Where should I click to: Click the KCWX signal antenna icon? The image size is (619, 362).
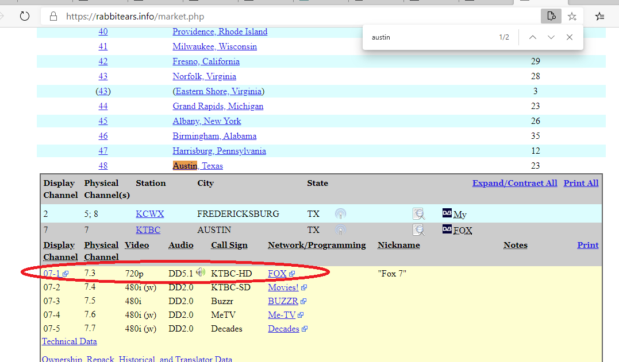point(340,213)
